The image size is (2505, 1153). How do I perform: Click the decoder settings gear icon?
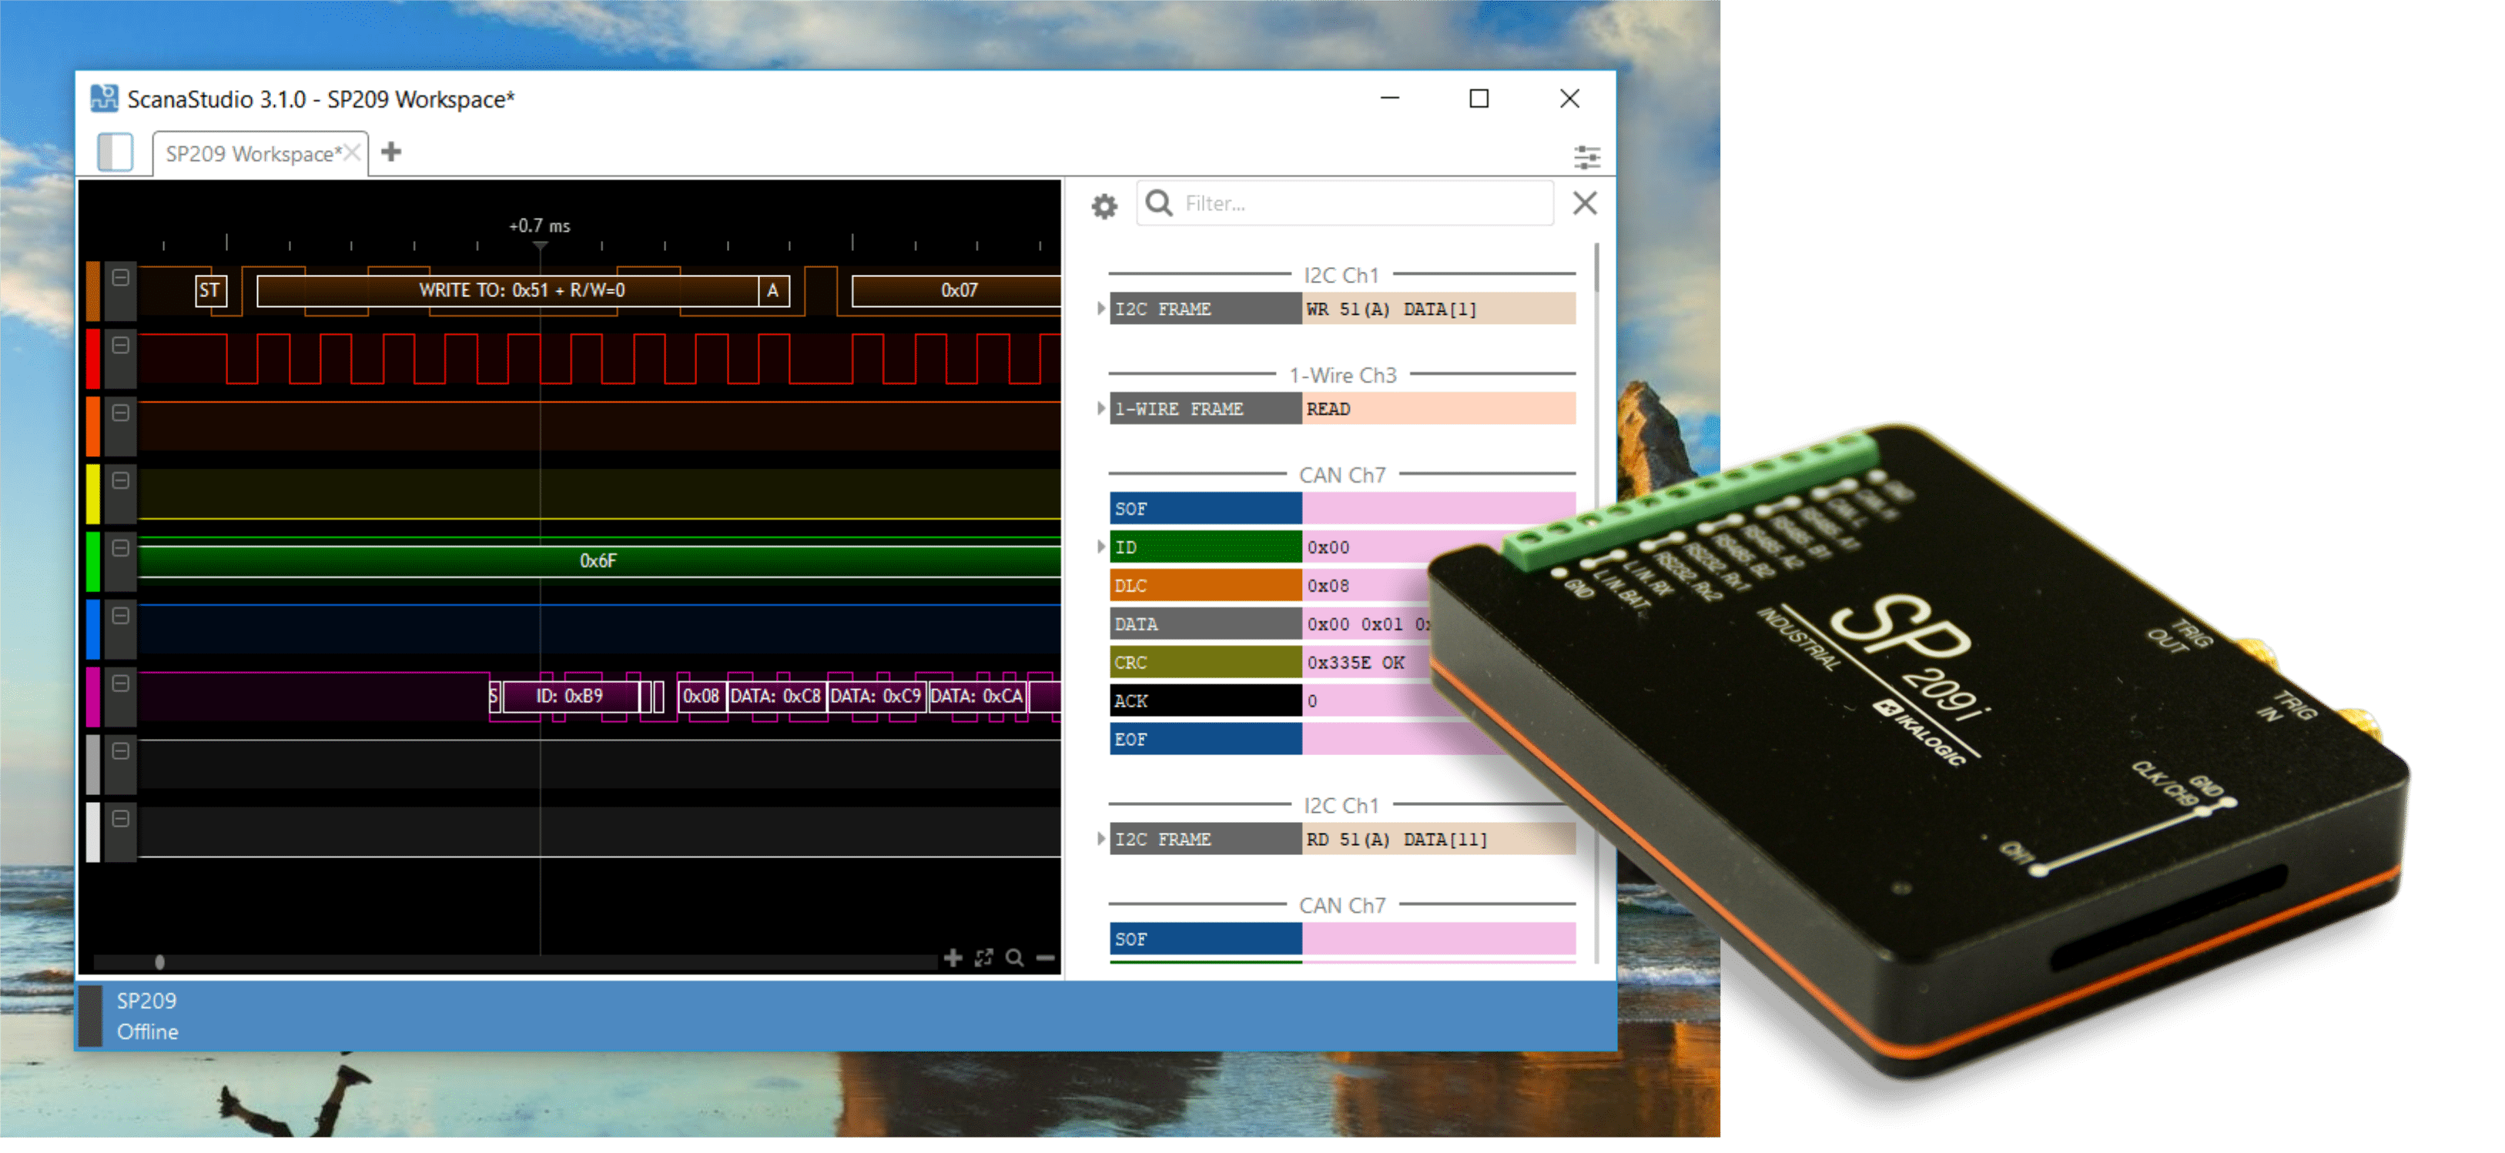tap(1103, 204)
